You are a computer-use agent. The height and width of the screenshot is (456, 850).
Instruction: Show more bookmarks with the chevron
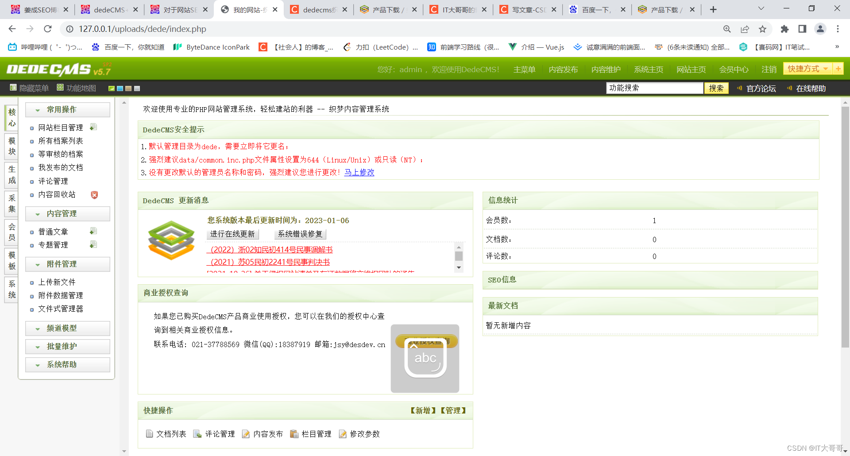tap(837, 46)
